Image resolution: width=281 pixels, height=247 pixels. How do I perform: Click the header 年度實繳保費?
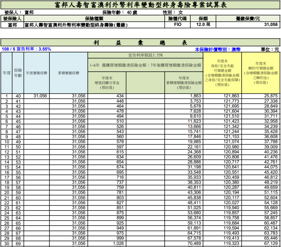coord(36,73)
